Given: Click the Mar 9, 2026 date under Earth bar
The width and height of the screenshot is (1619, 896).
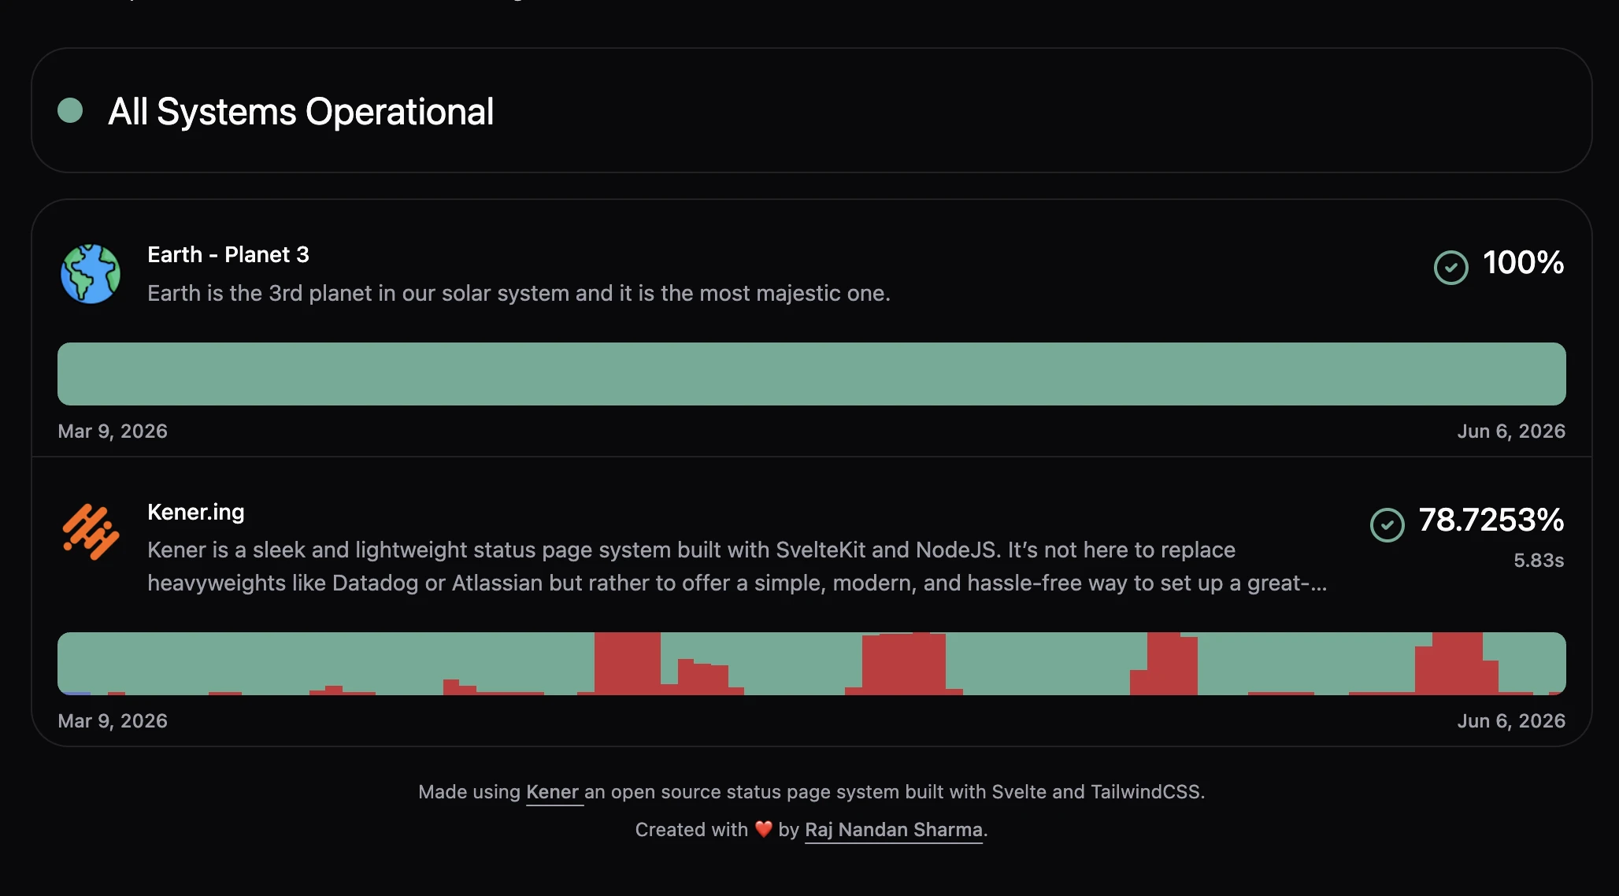Looking at the screenshot, I should pyautogui.click(x=113, y=431).
